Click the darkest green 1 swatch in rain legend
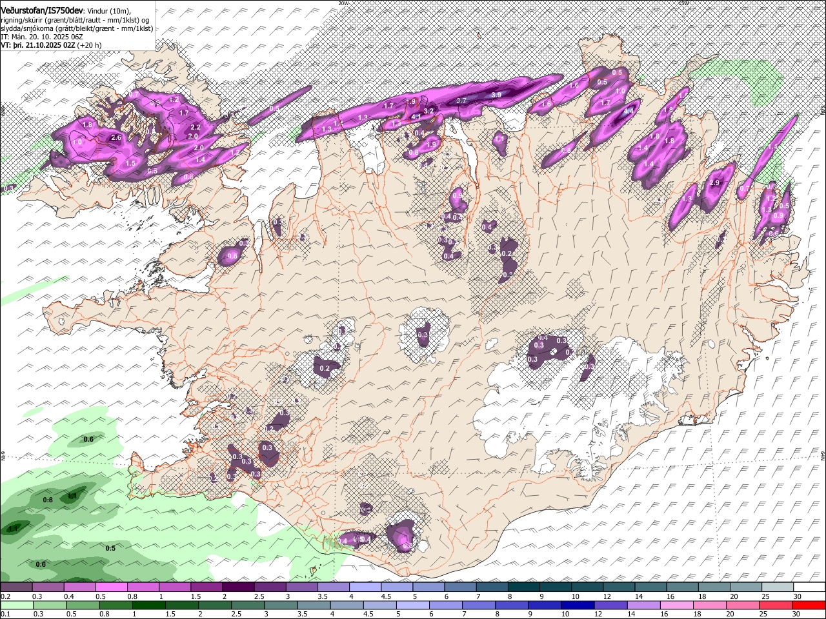Viewport: 826px width, 619px height. 148,605
